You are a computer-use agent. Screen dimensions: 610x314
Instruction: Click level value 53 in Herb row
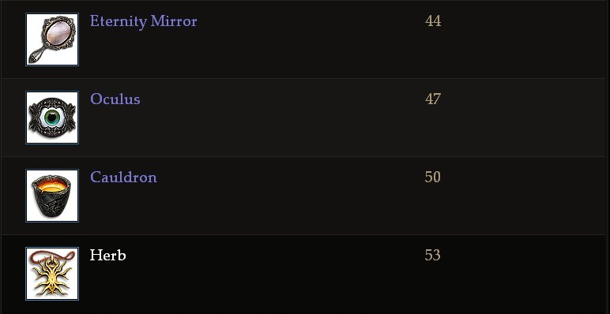pyautogui.click(x=432, y=256)
